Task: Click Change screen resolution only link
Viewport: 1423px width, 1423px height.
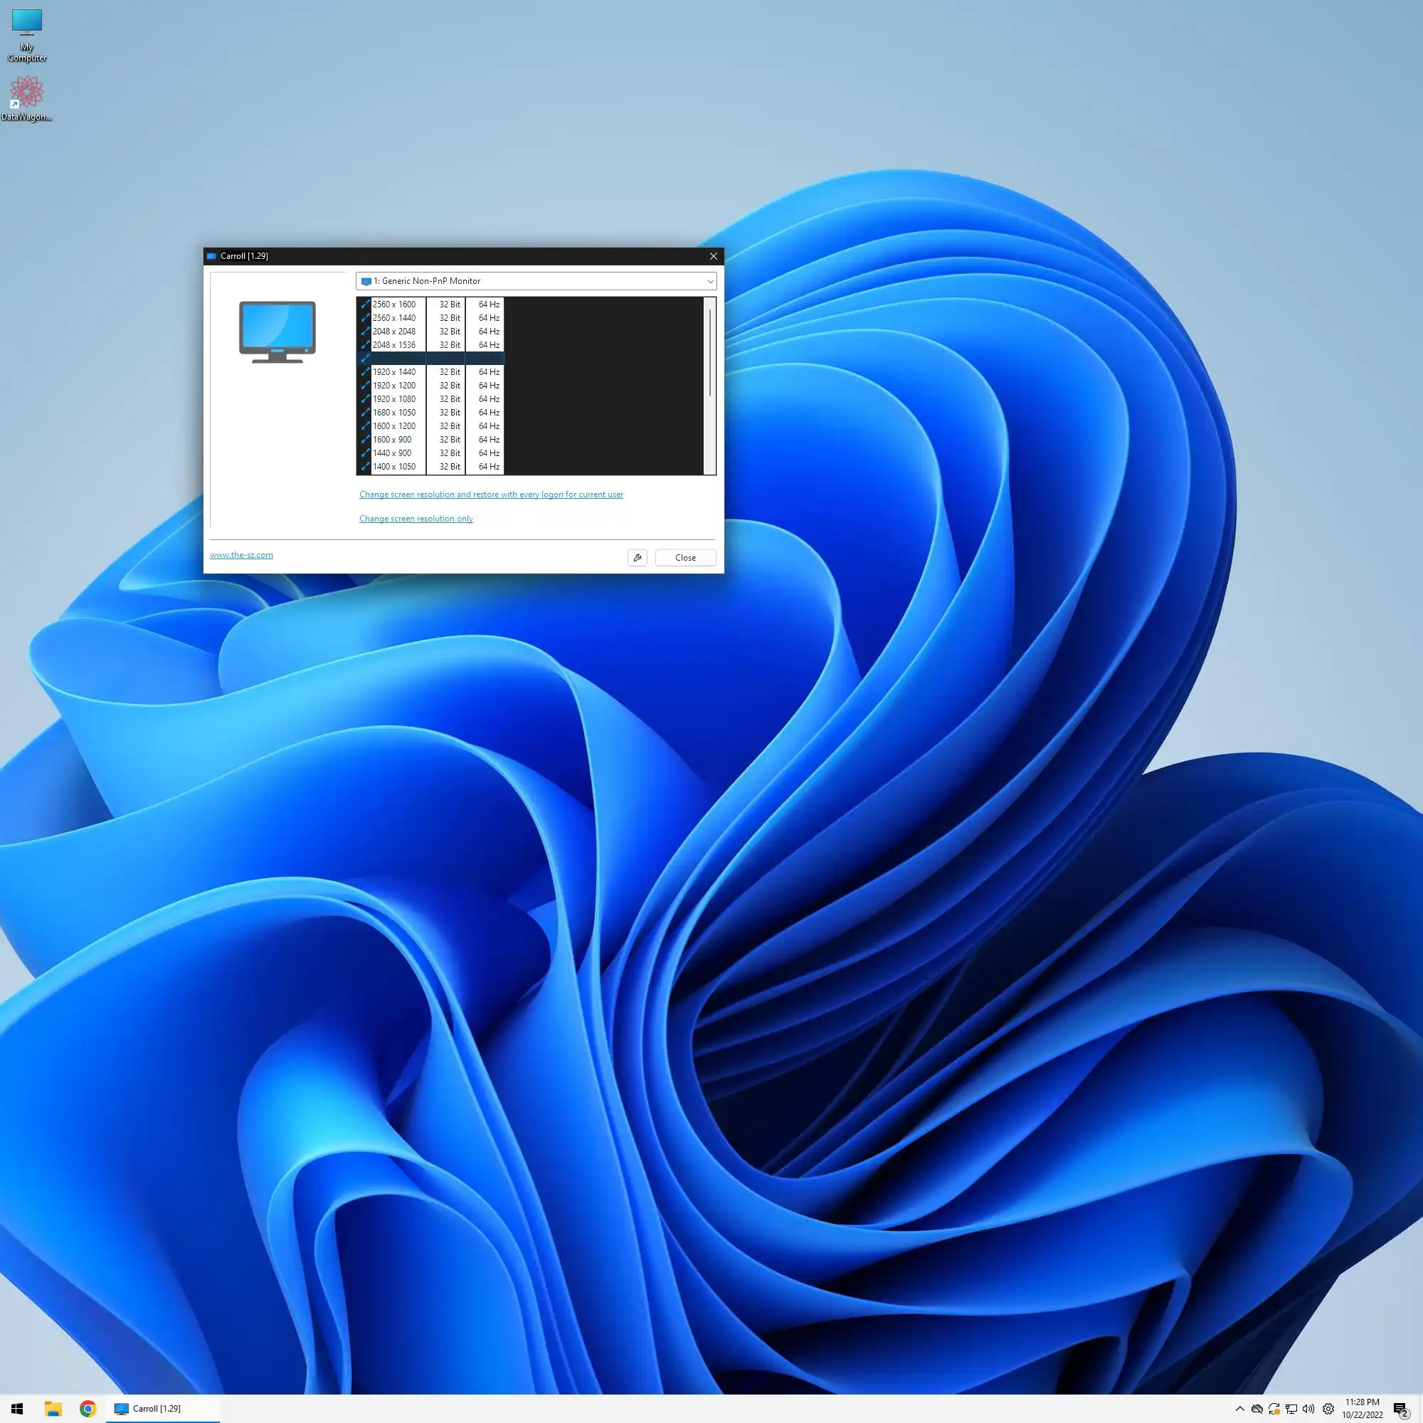Action: tap(416, 519)
